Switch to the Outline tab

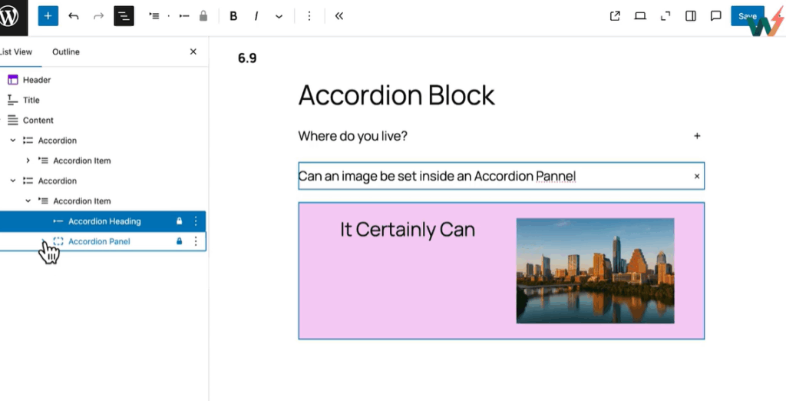66,51
